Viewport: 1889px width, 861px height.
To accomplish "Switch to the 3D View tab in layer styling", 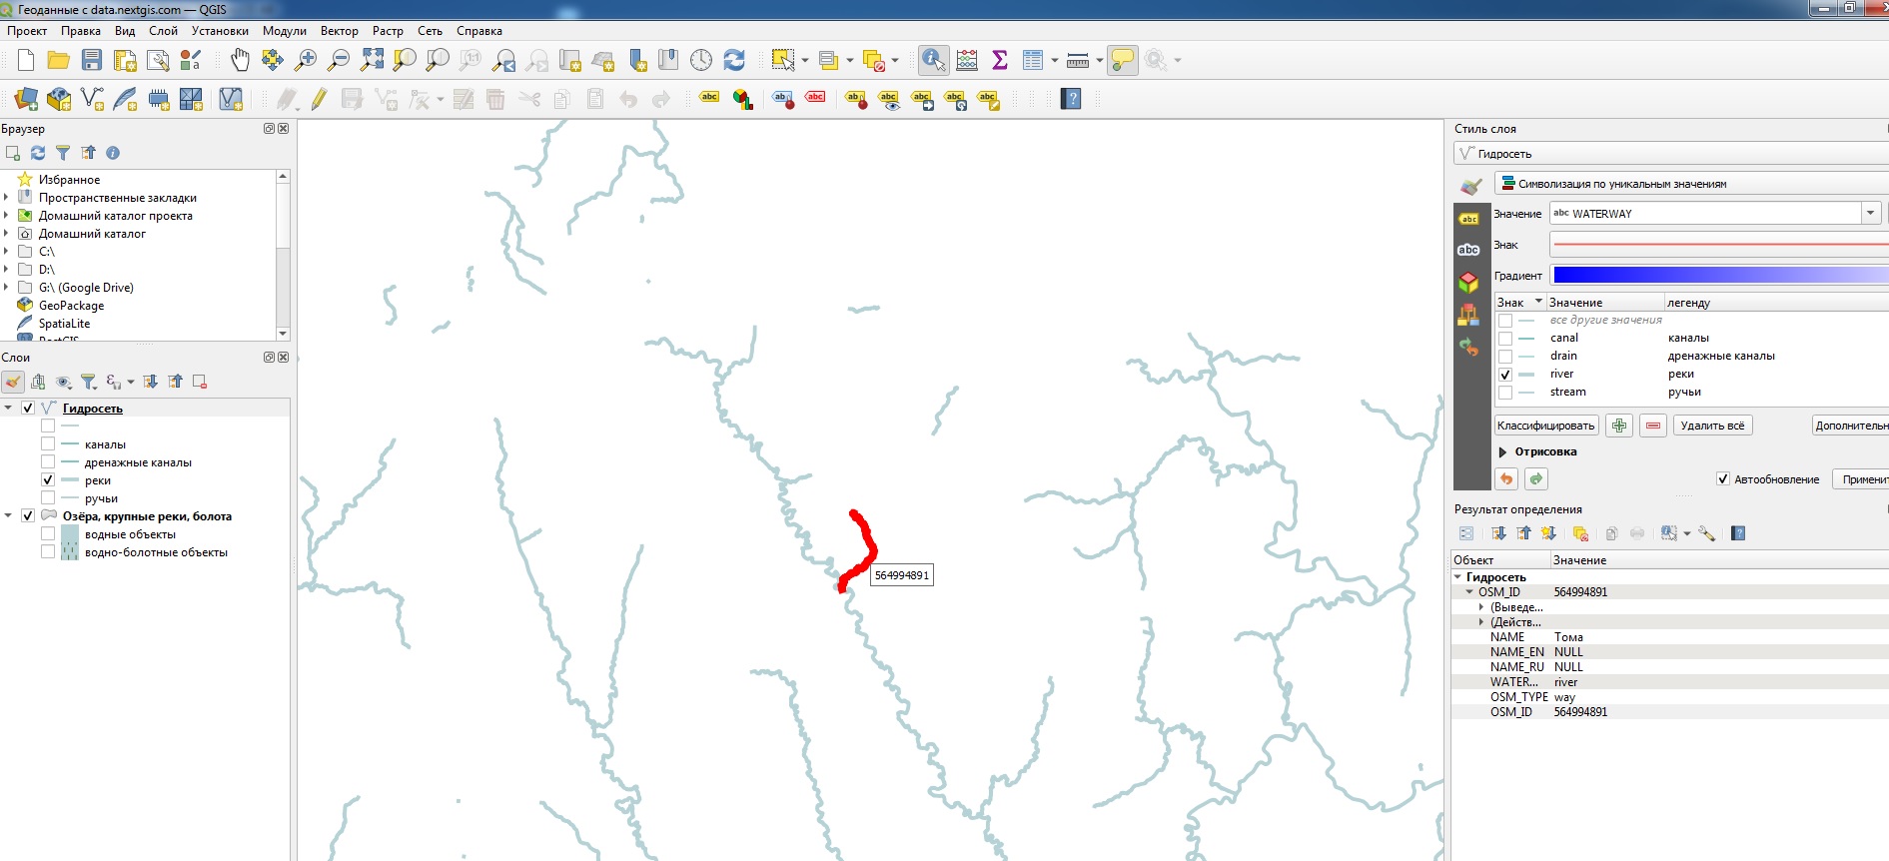I will 1468,282.
